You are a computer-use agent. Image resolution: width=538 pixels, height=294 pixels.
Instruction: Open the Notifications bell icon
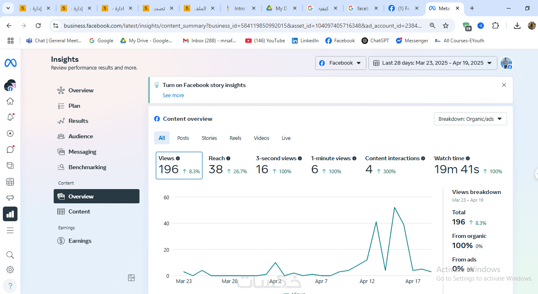point(10,117)
